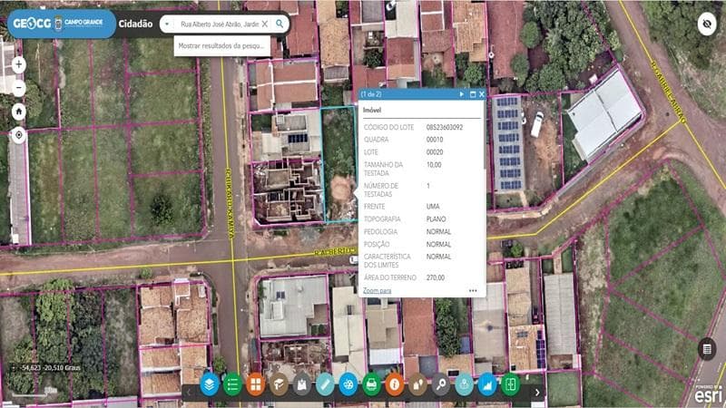Click the GEOCG Campo Grande logo
This screenshot has height=408, width=726.
pyautogui.click(x=60, y=24)
